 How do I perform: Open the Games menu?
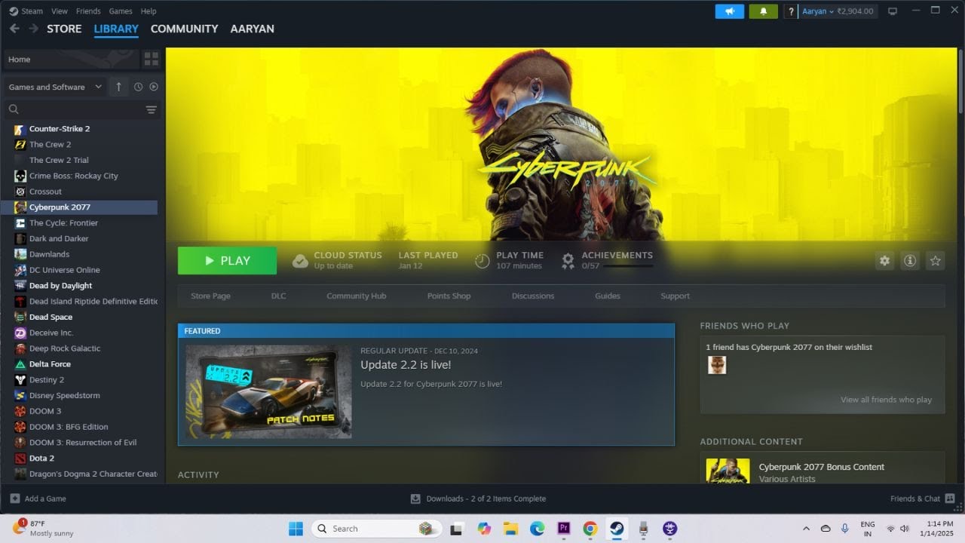[x=121, y=11]
